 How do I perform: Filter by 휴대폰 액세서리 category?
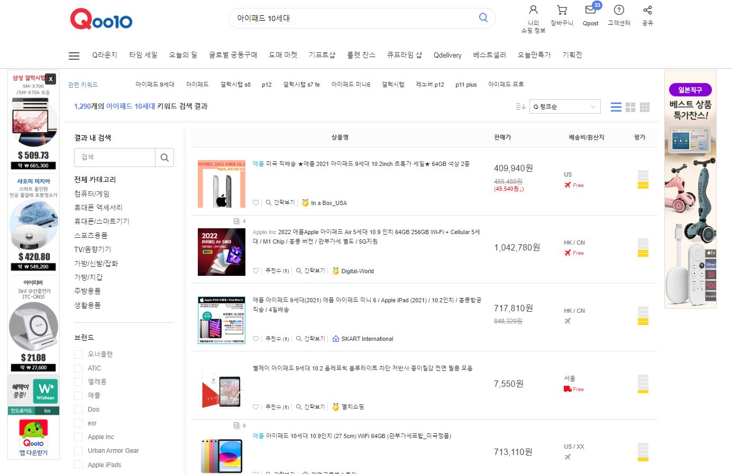[98, 208]
